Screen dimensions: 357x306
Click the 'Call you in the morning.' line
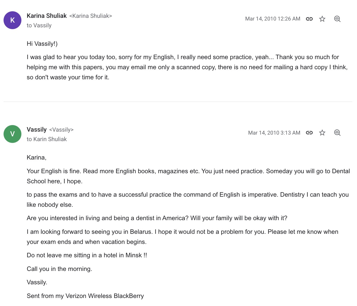pos(59,269)
